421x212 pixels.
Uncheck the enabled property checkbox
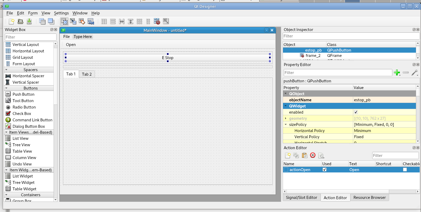[x=356, y=112]
